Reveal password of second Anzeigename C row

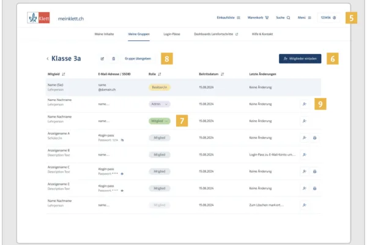(x=122, y=190)
